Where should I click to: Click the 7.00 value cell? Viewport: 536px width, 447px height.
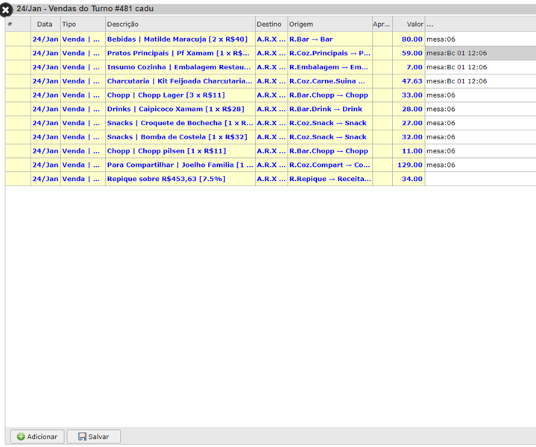coord(409,67)
